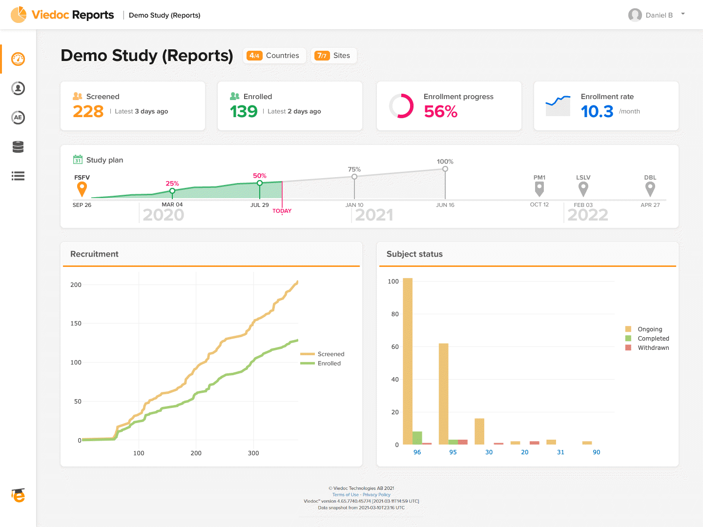The image size is (703, 527).
Task: Click the Viedoc Reports logo
Action: click(x=62, y=15)
